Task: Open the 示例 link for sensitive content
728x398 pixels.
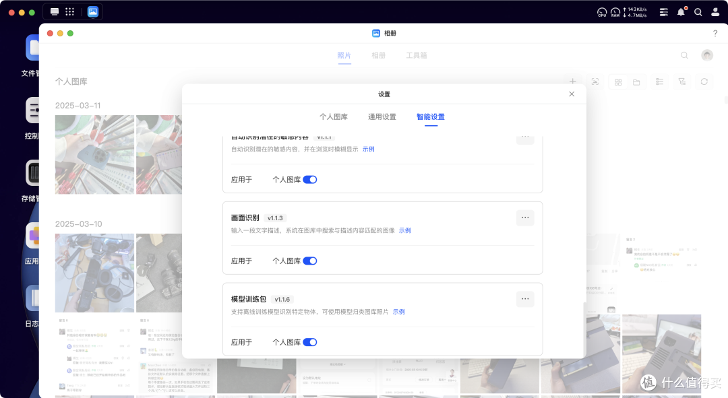Action: (x=368, y=149)
